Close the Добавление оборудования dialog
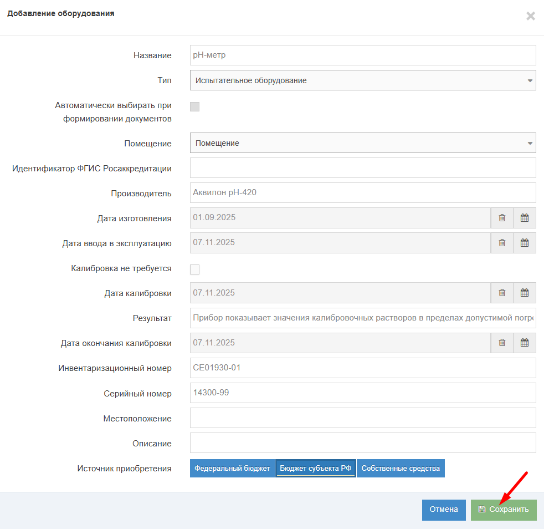The width and height of the screenshot is (544, 529). (530, 16)
